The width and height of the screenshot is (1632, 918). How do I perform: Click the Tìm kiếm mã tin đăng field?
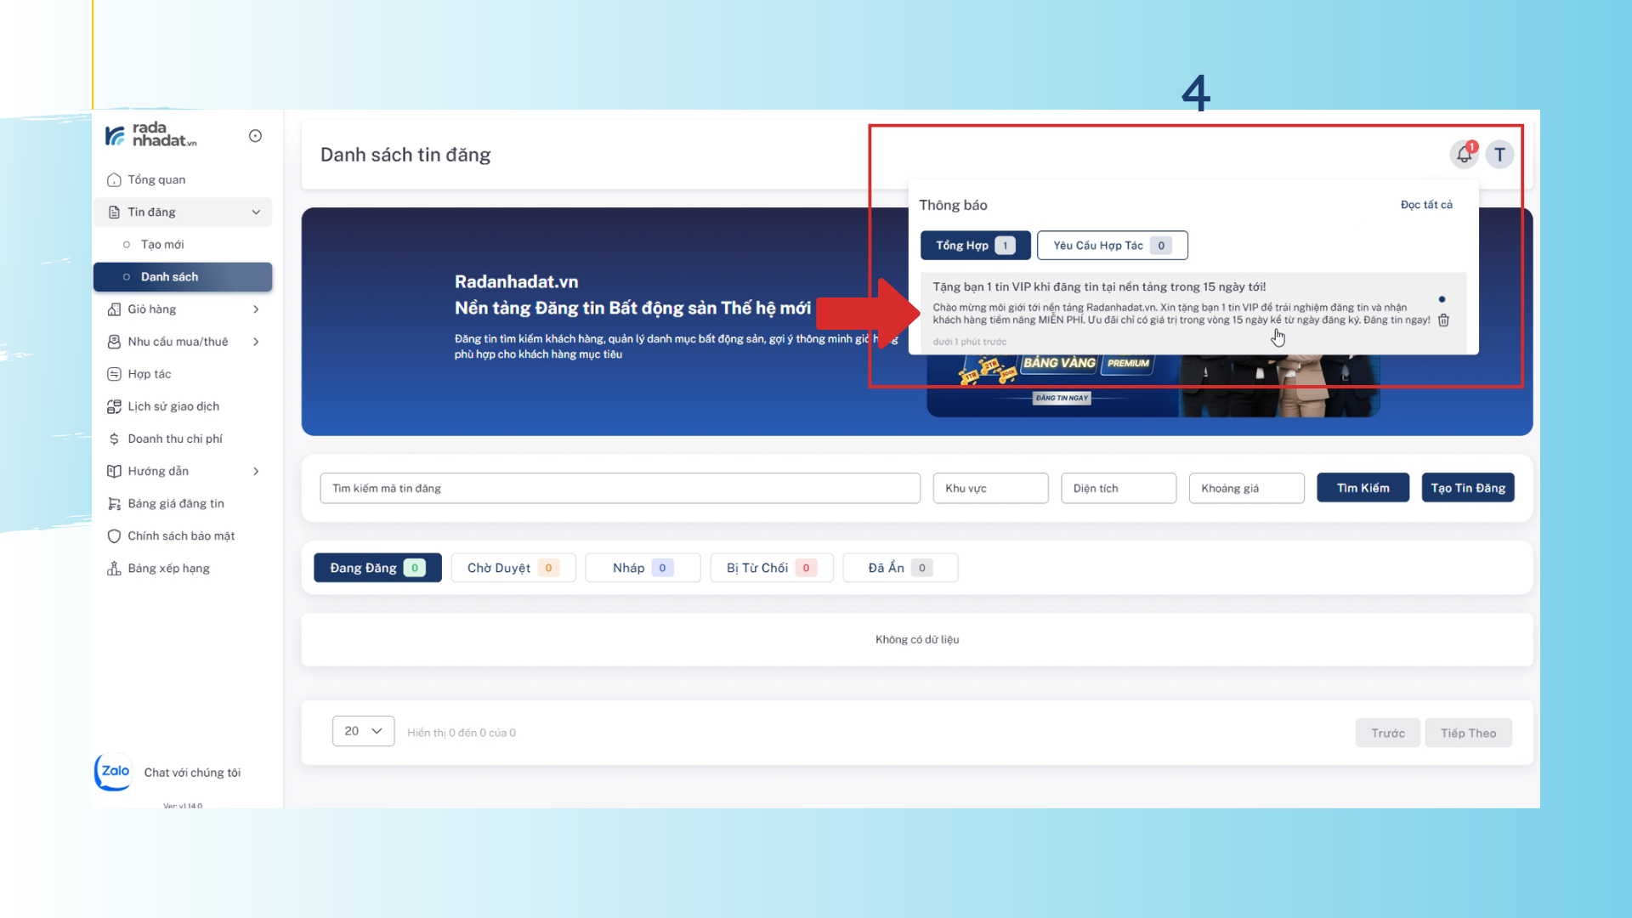coord(620,488)
